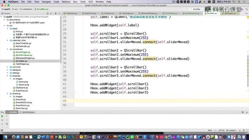Open the Tools menu
The image size is (249, 140).
coord(83,2)
